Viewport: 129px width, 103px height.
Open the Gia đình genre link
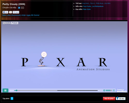[107, 3]
